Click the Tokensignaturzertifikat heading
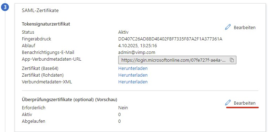The width and height of the screenshot is (268, 132). pyautogui.click(x=46, y=24)
